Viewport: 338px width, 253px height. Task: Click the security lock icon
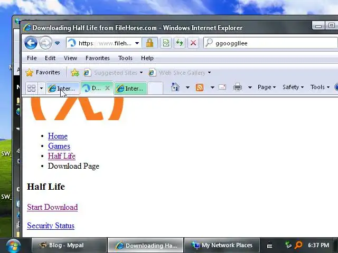tap(149, 43)
